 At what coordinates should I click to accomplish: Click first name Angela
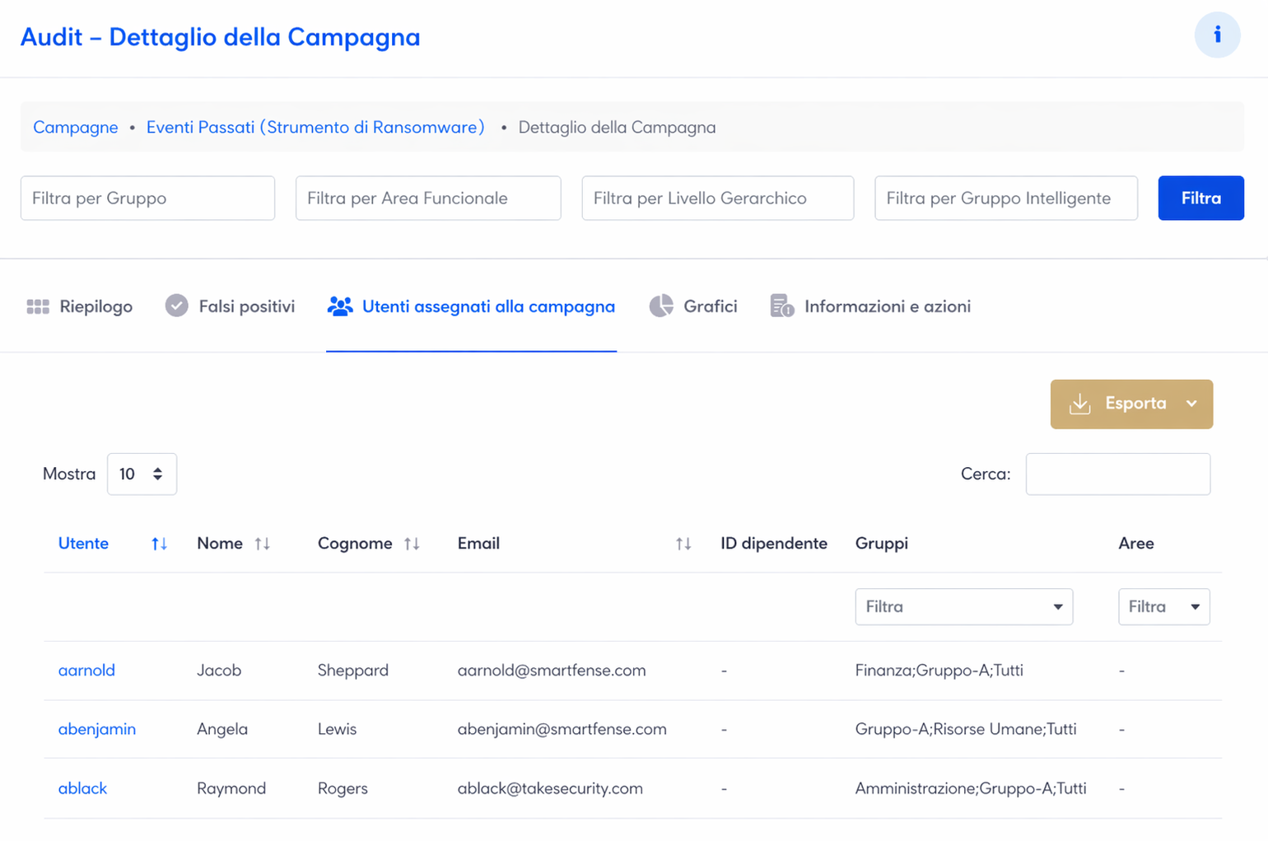(x=222, y=730)
